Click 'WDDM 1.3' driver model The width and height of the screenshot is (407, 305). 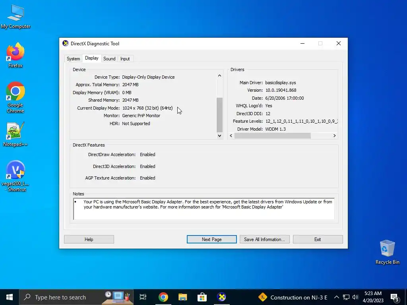[275, 129]
